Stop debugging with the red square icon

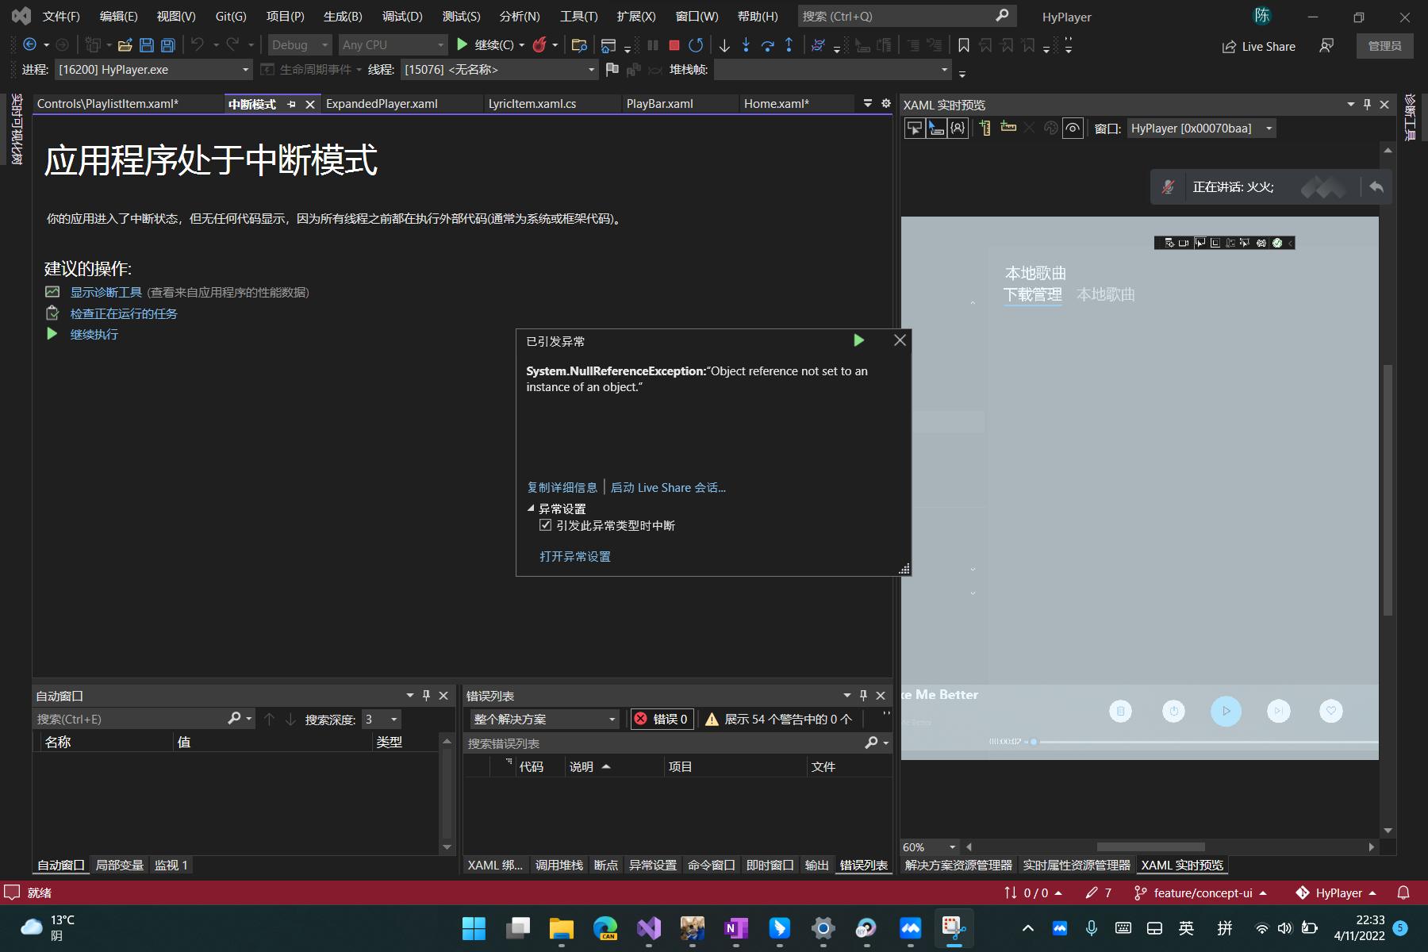coord(675,45)
